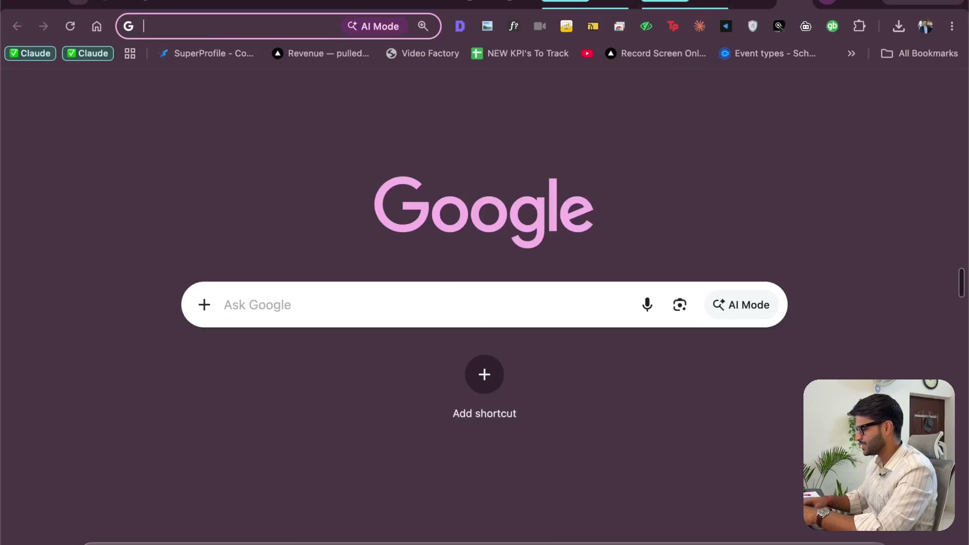This screenshot has width=969, height=545.
Task: Start voice search with the microphone
Action: coord(647,305)
